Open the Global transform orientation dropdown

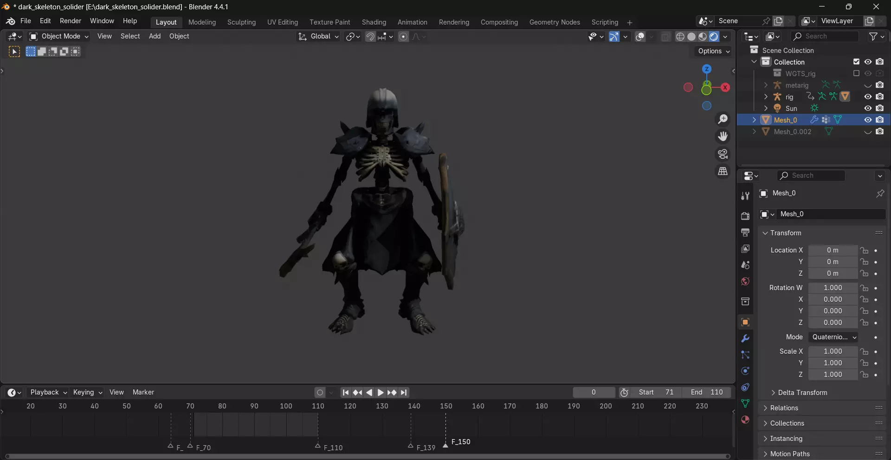click(318, 36)
